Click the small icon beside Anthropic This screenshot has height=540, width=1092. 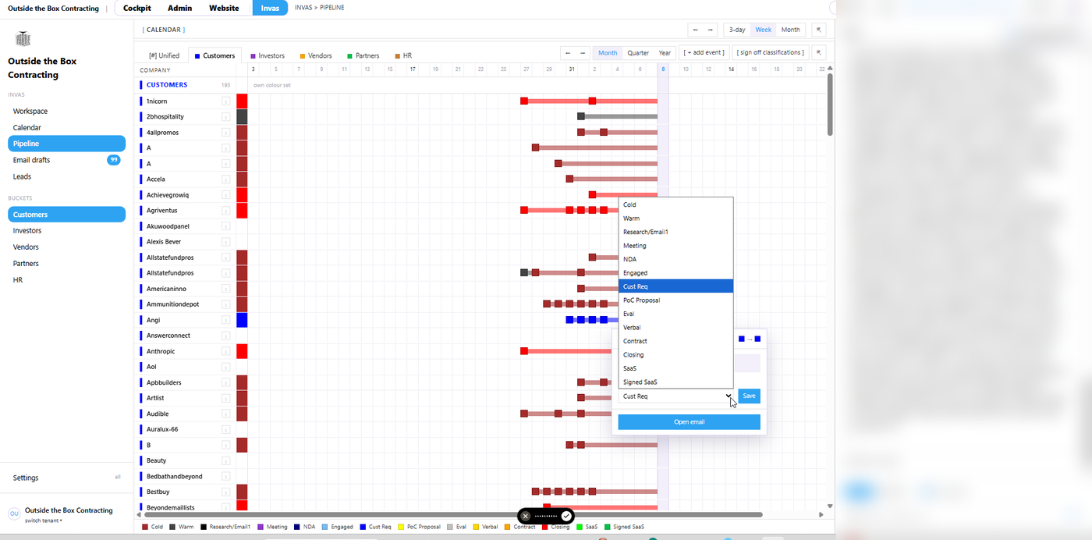[x=225, y=351]
